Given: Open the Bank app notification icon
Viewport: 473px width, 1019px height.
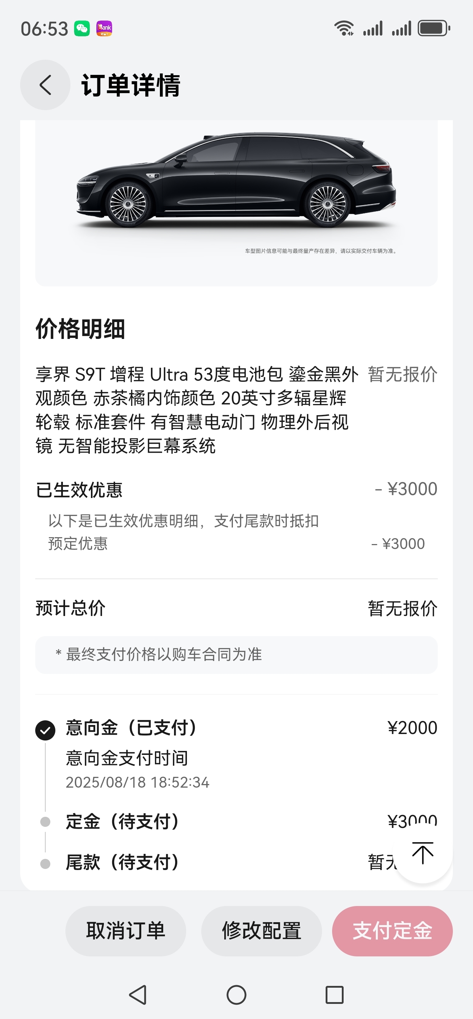Looking at the screenshot, I should [x=104, y=28].
